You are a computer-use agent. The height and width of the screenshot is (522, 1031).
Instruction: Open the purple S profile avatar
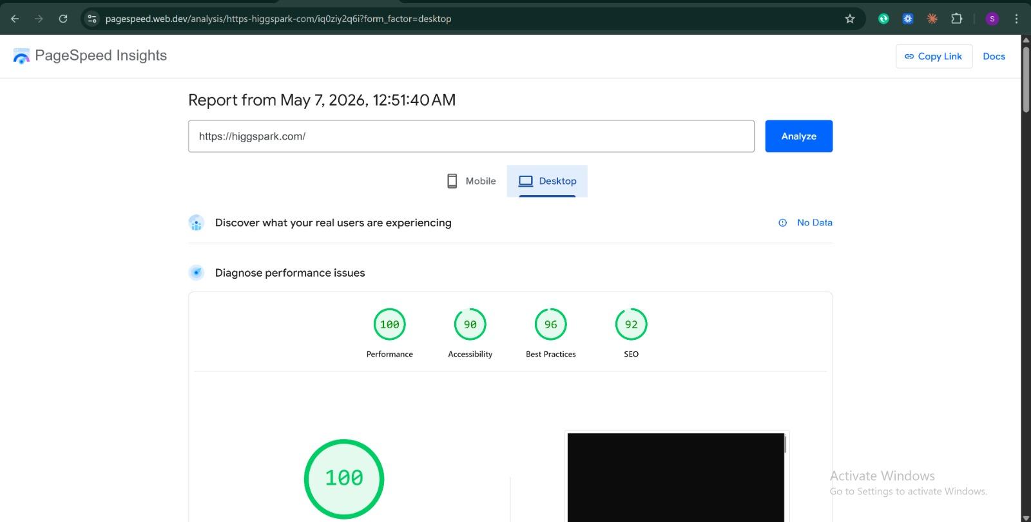click(992, 19)
